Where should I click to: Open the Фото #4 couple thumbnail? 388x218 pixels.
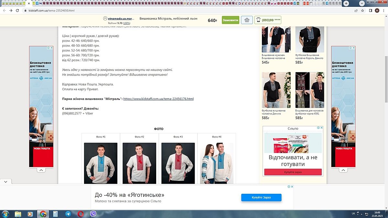[217, 163]
